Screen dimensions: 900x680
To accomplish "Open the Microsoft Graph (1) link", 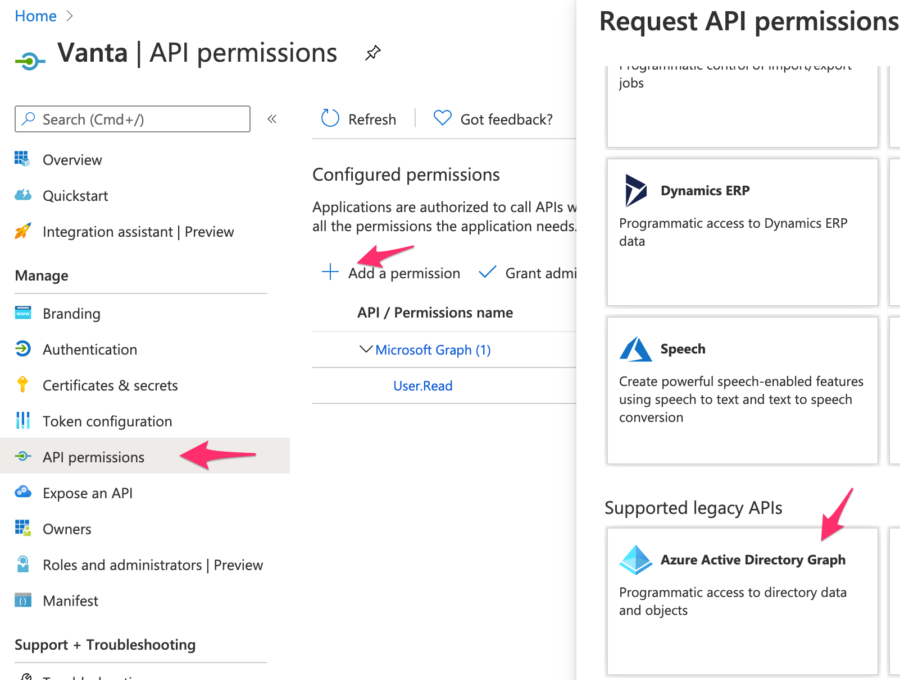I will pos(433,350).
